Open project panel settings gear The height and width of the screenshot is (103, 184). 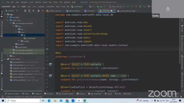(x=39, y=11)
